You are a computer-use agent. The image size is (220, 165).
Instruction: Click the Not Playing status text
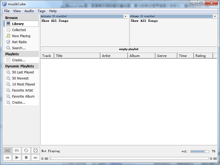click(51, 151)
